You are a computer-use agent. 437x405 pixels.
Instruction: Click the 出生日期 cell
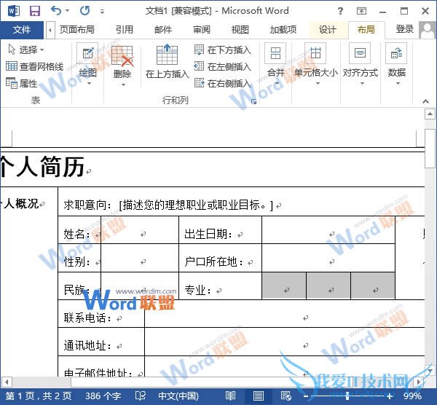[220, 230]
